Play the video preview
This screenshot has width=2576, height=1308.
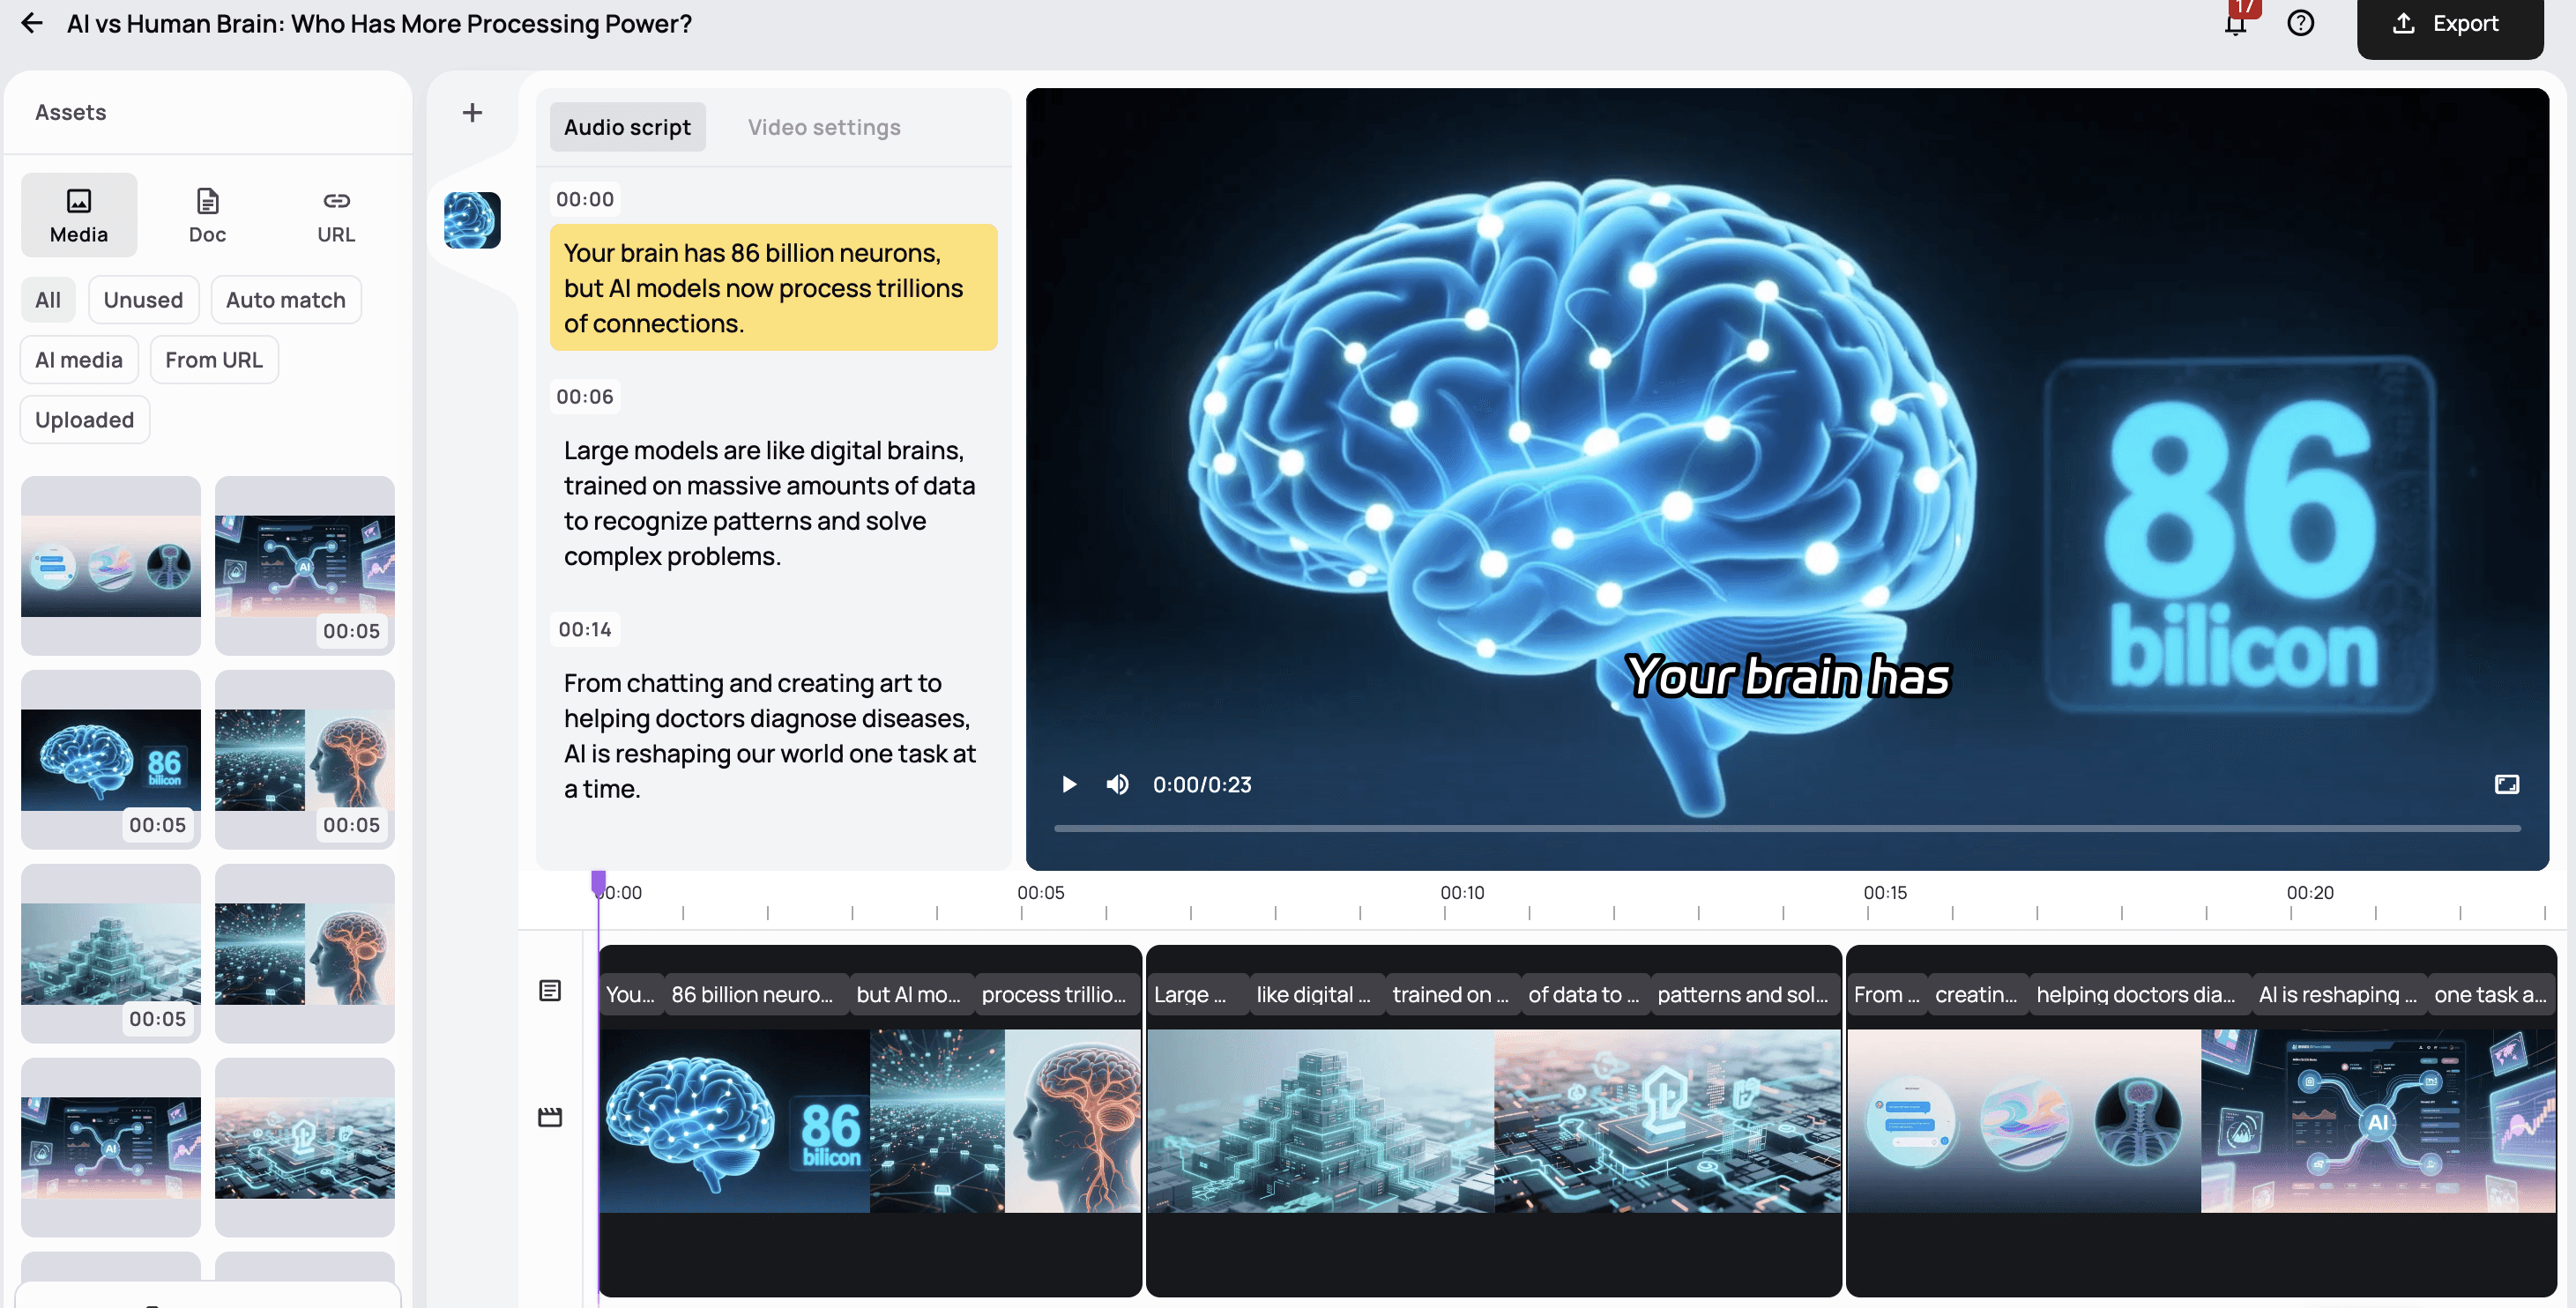pos(1068,784)
